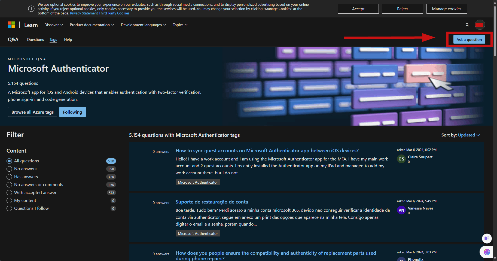Open Vanessa Naves' profile name link
Image resolution: width=497 pixels, height=261 pixels.
[420, 208]
